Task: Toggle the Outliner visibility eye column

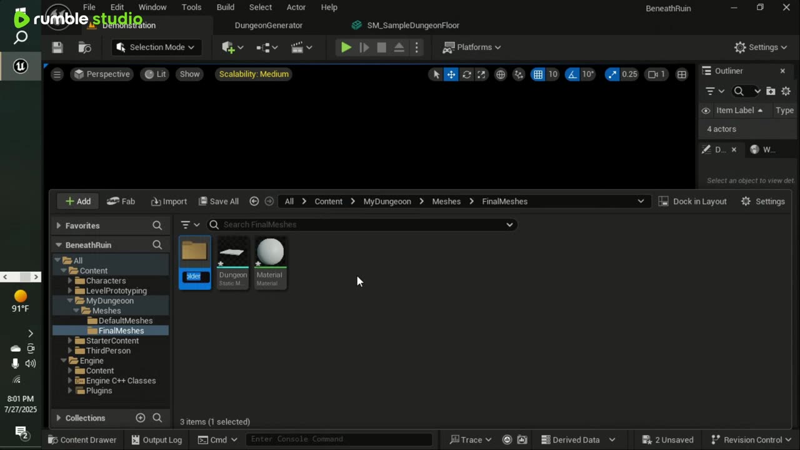Action: point(706,111)
